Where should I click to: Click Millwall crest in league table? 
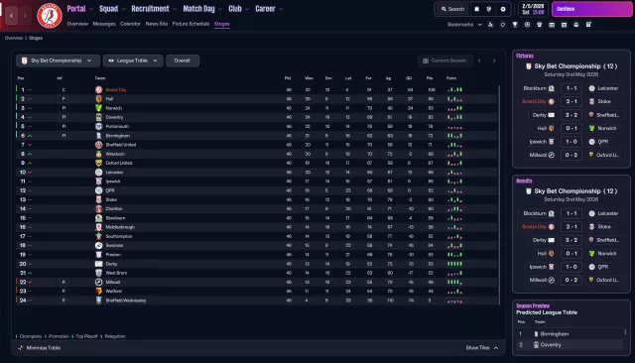click(98, 282)
